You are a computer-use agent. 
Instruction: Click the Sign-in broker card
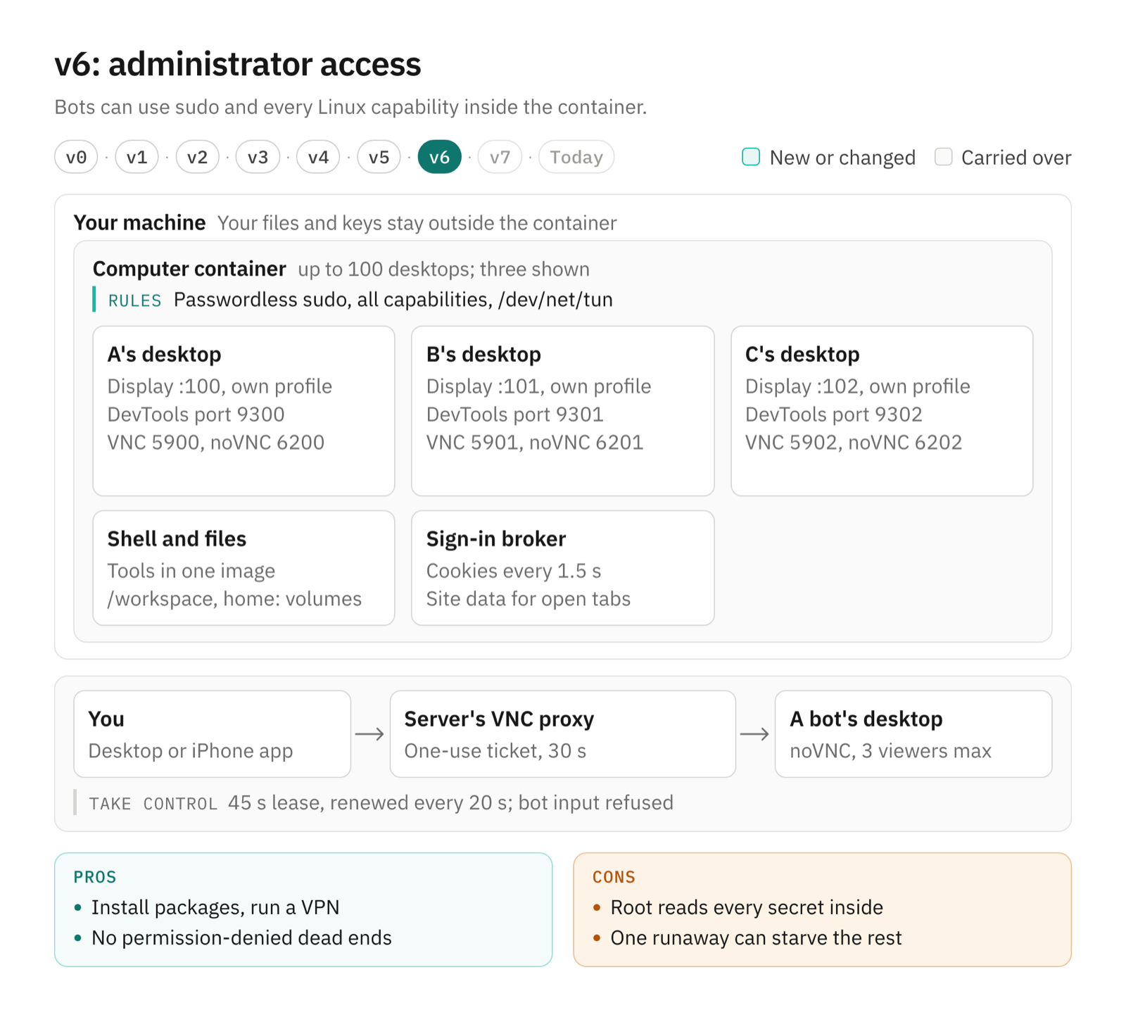pyautogui.click(x=562, y=568)
